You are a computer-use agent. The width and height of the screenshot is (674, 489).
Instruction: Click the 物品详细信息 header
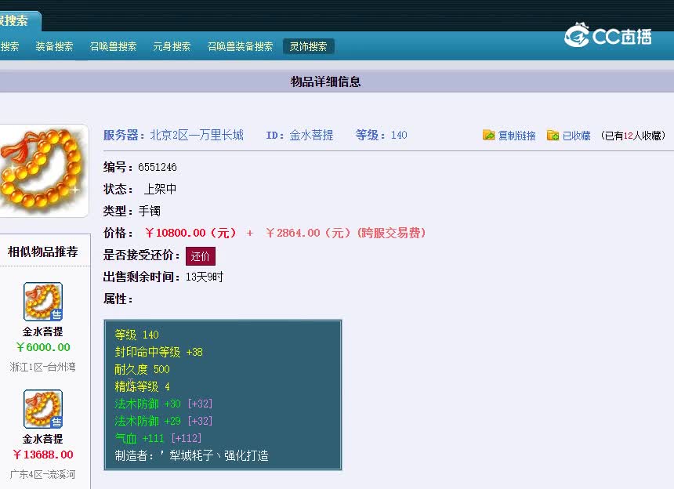pyautogui.click(x=326, y=81)
